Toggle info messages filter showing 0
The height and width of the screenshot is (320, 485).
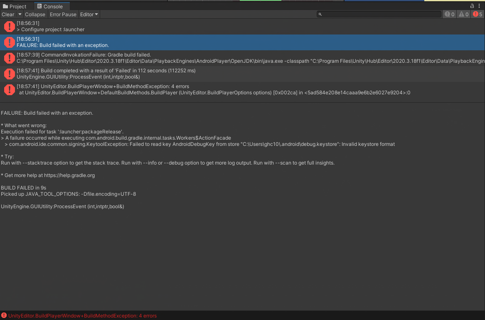click(450, 14)
